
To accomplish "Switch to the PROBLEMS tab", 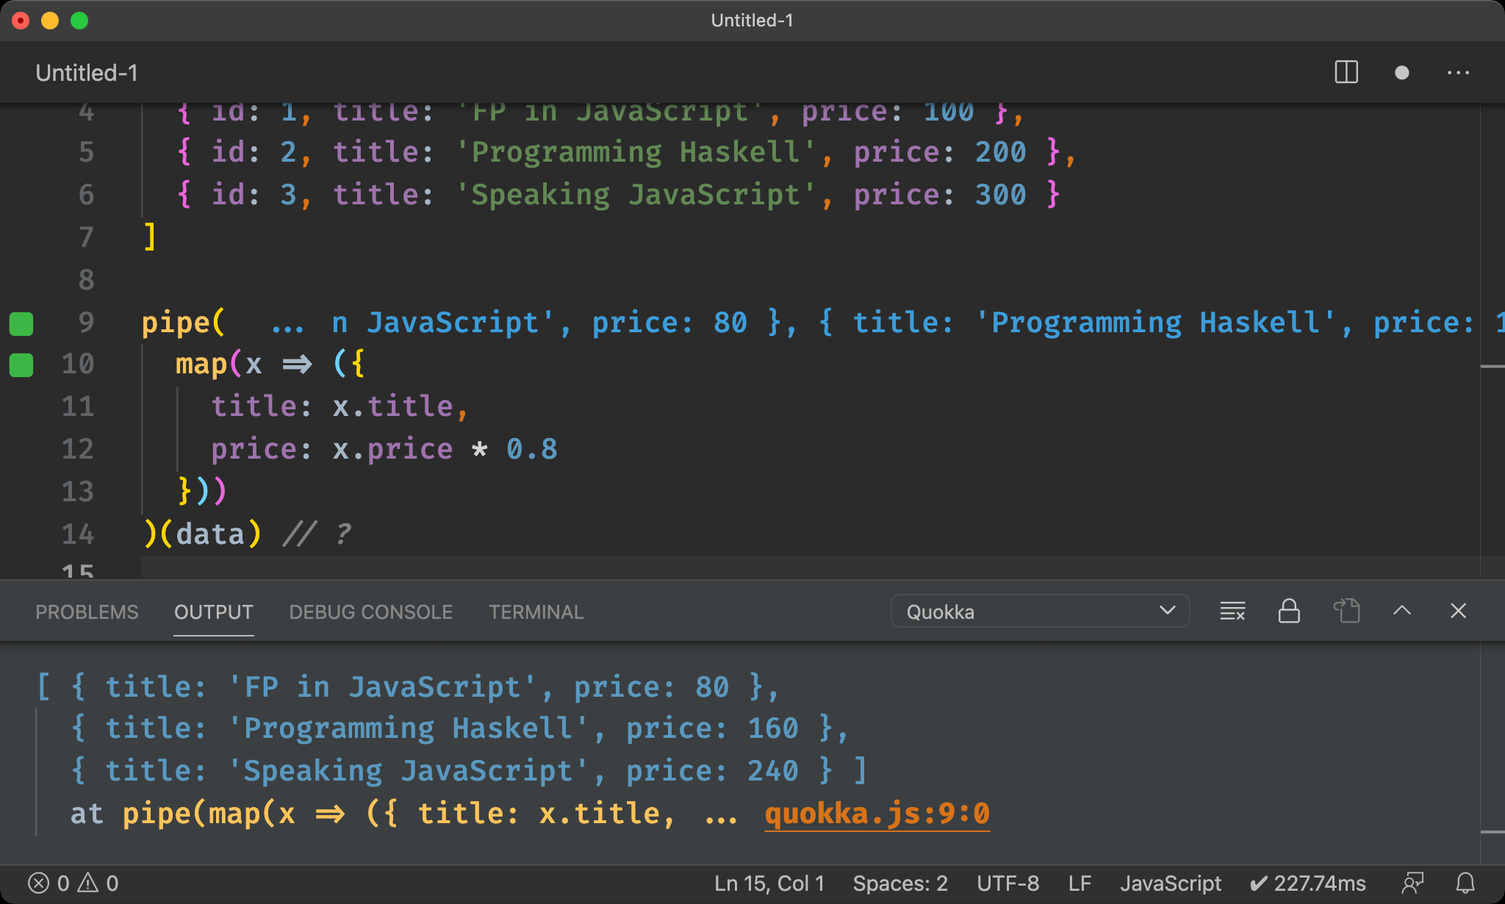I will click(x=87, y=612).
